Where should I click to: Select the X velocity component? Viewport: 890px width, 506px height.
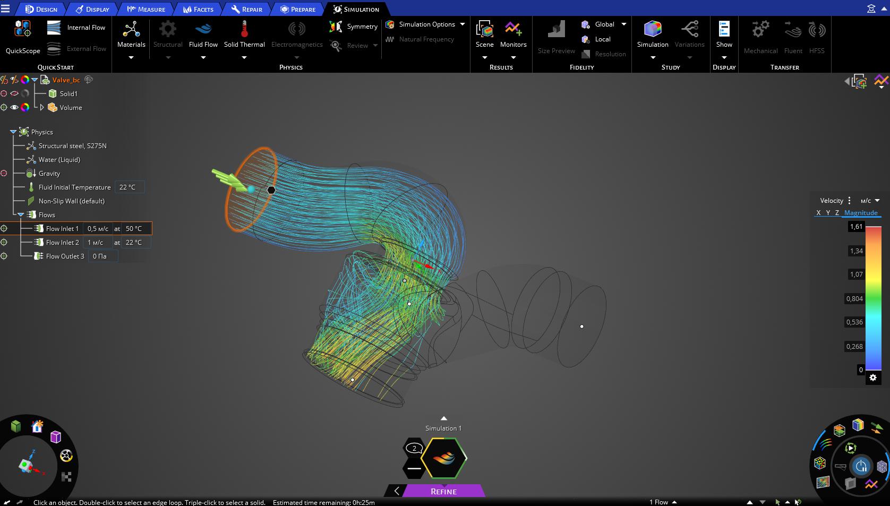point(818,213)
